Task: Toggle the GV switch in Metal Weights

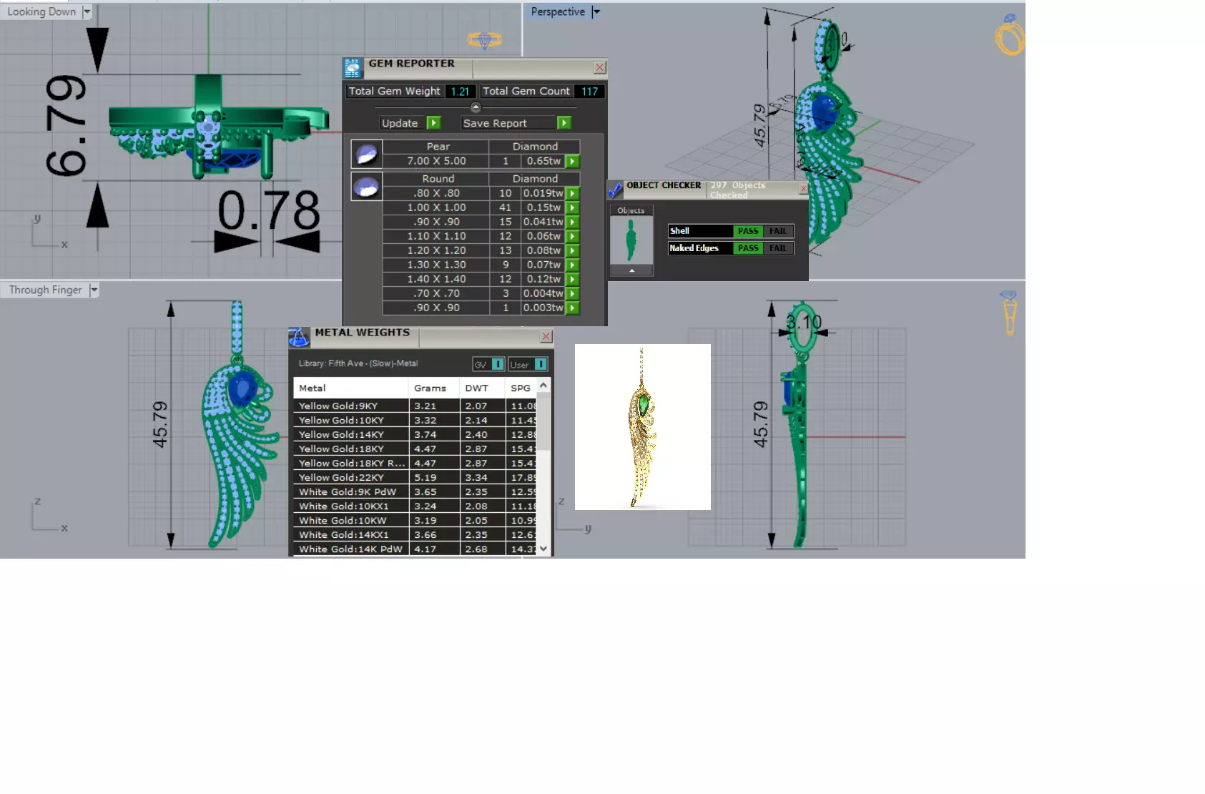Action: coord(498,364)
